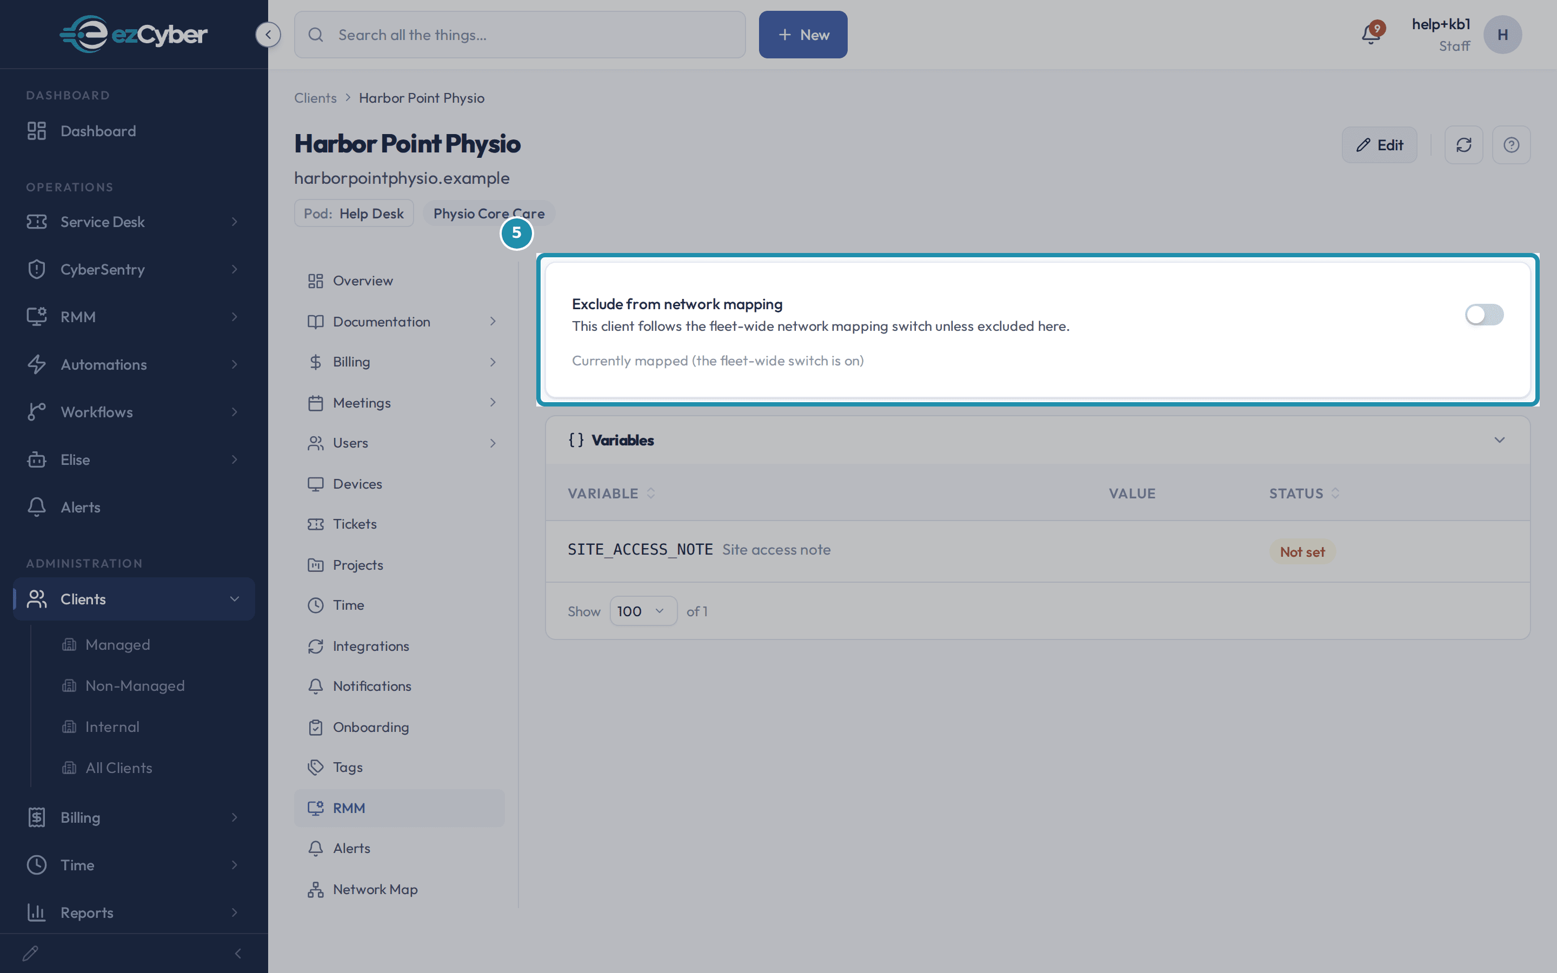Expand the client Billing submenu chevron
This screenshot has width=1557, height=973.
point(493,362)
